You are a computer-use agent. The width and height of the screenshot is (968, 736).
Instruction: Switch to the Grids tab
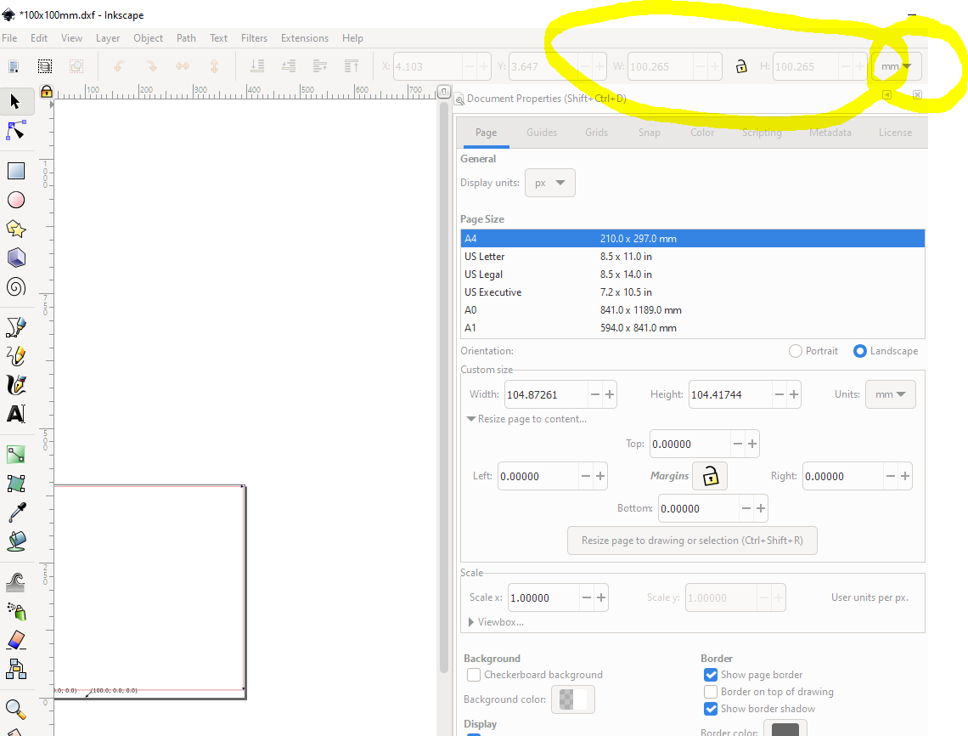coord(596,133)
